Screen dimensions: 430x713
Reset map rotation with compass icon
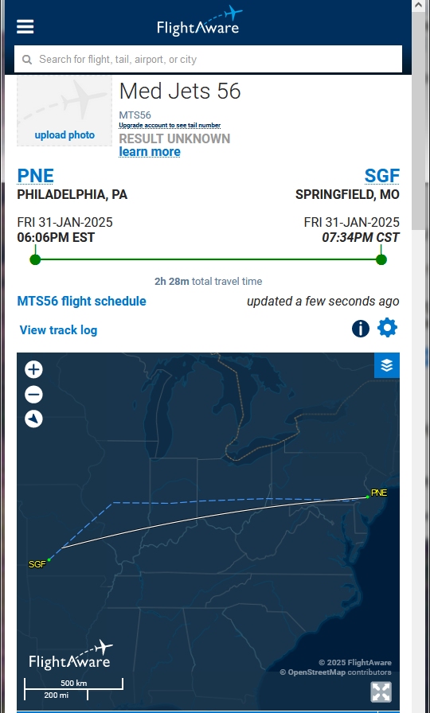(x=33, y=419)
